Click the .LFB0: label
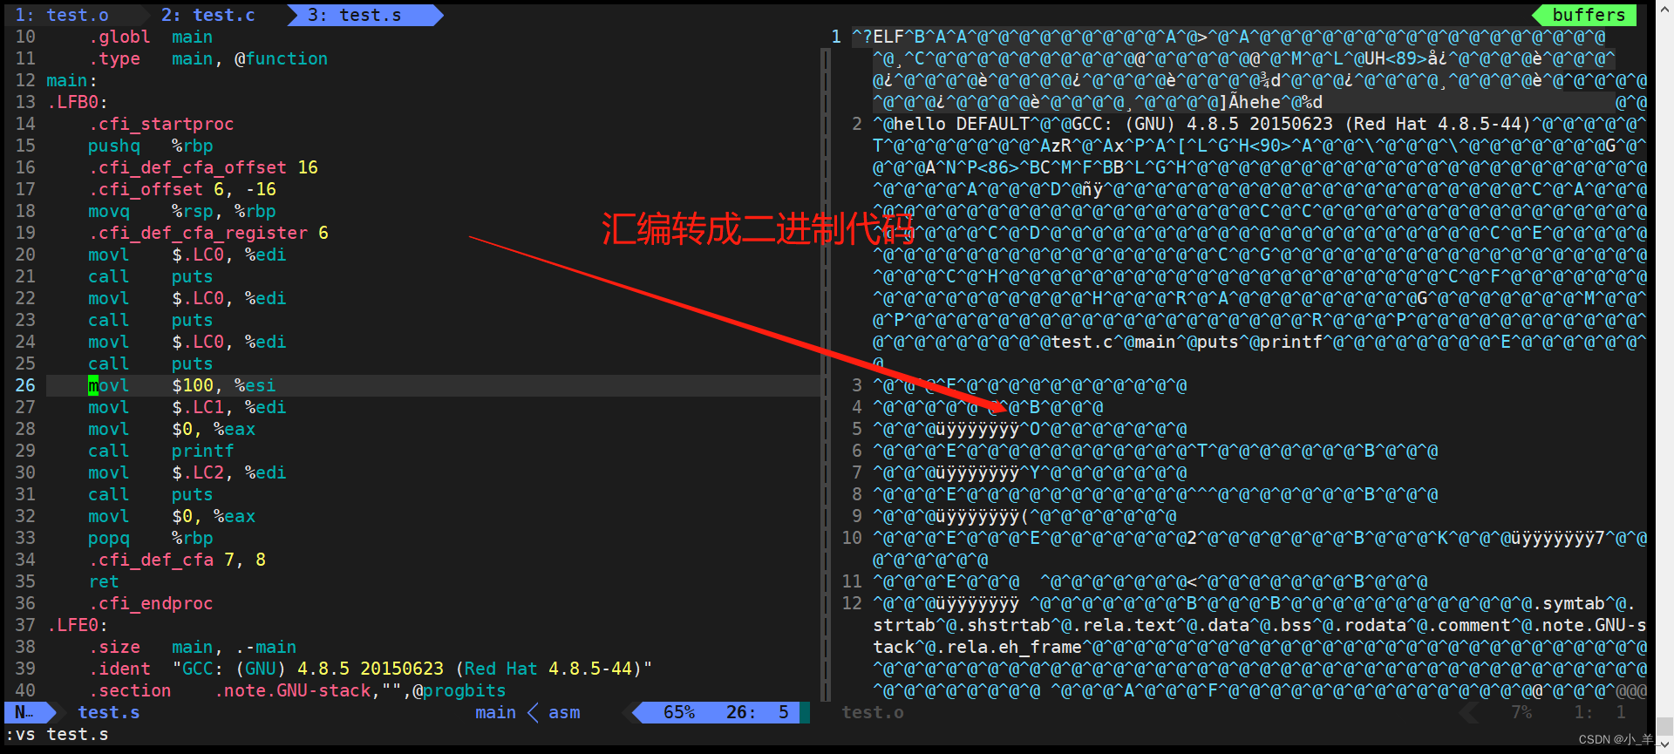Image resolution: width=1674 pixels, height=754 pixels. point(77,102)
